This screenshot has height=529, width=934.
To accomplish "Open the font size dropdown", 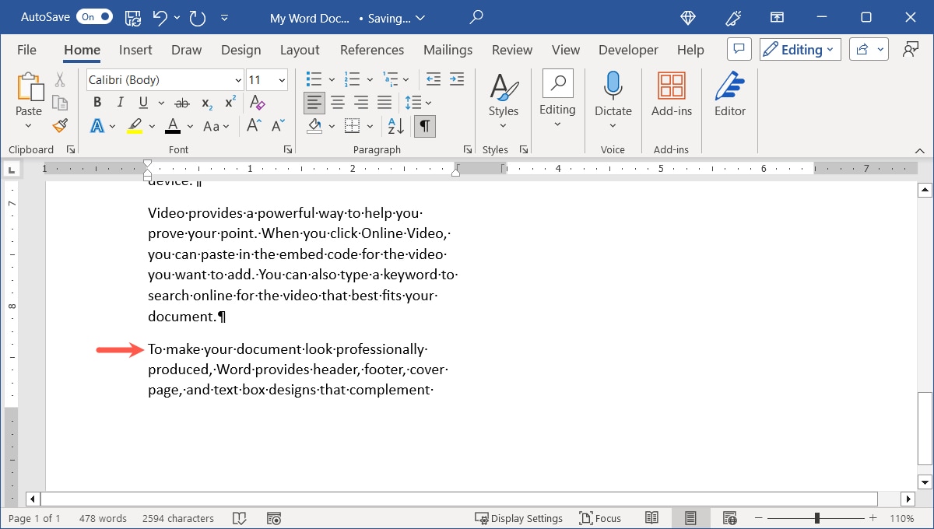I will [279, 79].
